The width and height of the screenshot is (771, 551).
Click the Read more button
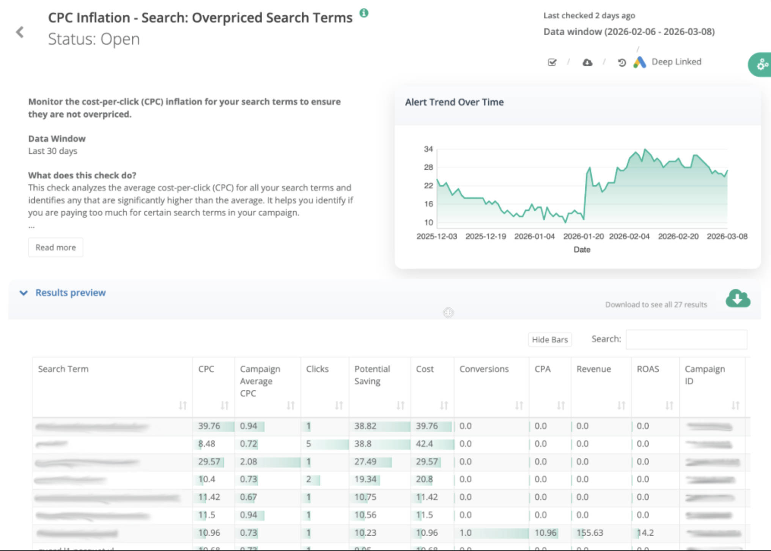tap(55, 247)
